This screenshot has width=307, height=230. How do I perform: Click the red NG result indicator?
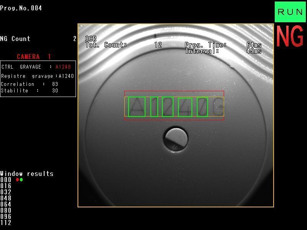coord(290,36)
